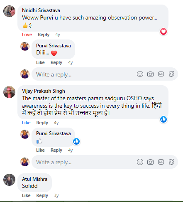This screenshot has height=202, width=183.
Task: Like Purvi Srivastava's Diiii reply
Action: tap(40, 62)
